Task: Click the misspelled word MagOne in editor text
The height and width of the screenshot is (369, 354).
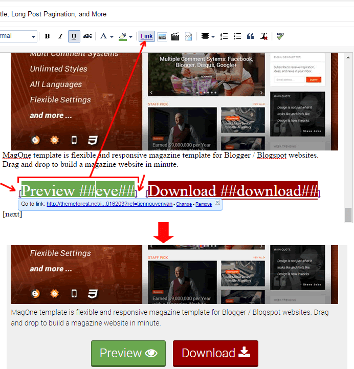Action: 17,155
